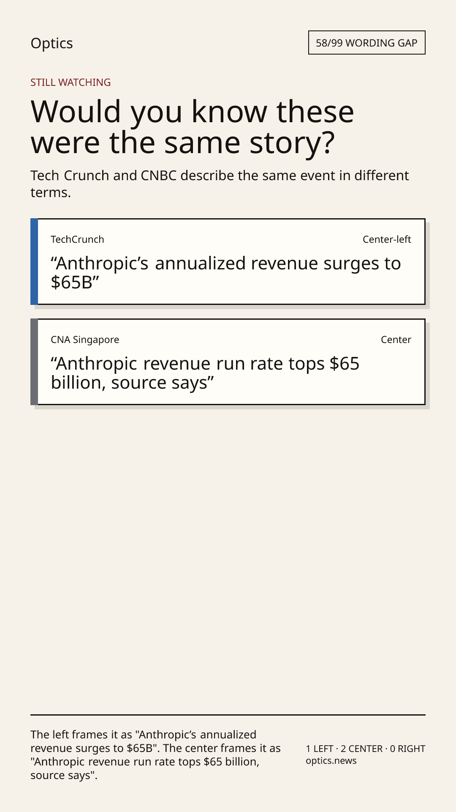
Task: Click the 1 Left count
Action: (x=320, y=749)
